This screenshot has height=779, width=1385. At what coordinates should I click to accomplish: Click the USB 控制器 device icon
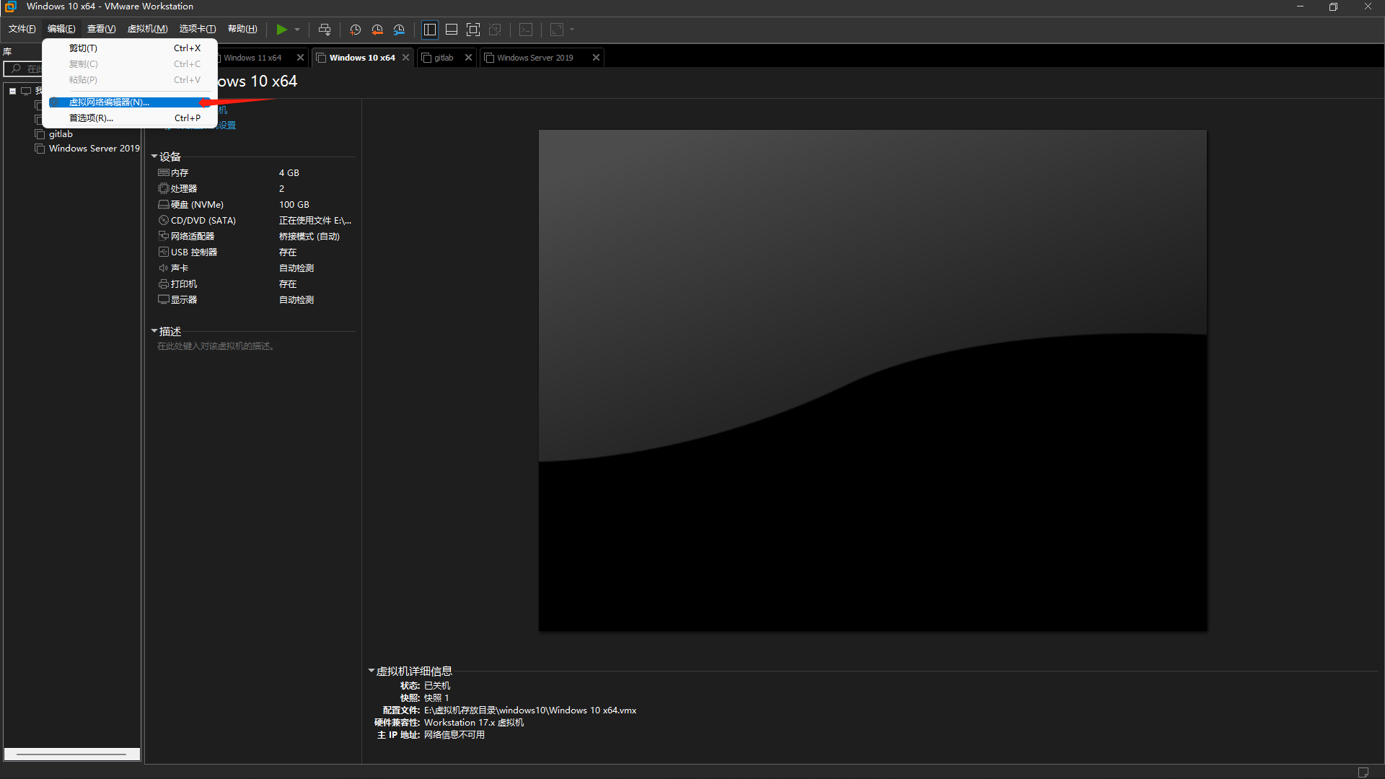(x=164, y=252)
